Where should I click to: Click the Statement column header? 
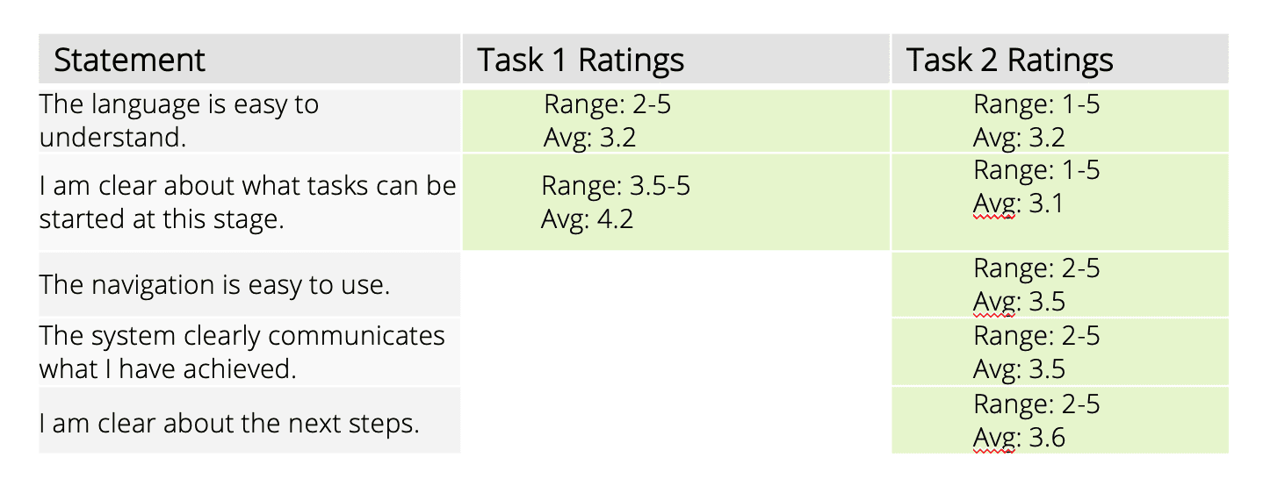[249, 60]
